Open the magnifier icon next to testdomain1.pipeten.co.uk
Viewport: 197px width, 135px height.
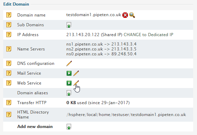(x=132, y=15)
